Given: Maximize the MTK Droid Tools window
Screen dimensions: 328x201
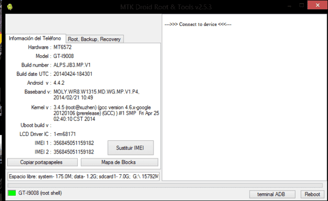Looking at the screenshot, I should (302, 5).
